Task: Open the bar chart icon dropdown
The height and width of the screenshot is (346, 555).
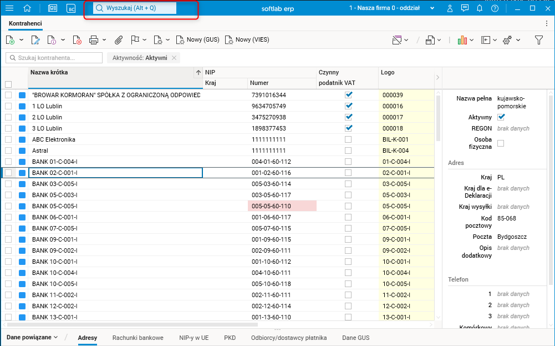Action: tap(465, 40)
